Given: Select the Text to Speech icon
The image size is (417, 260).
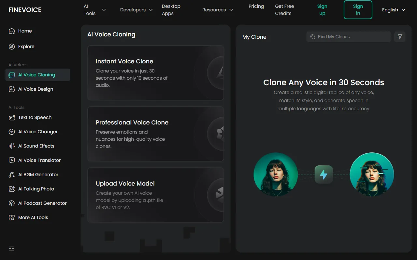Looking at the screenshot, I should pyautogui.click(x=12, y=118).
